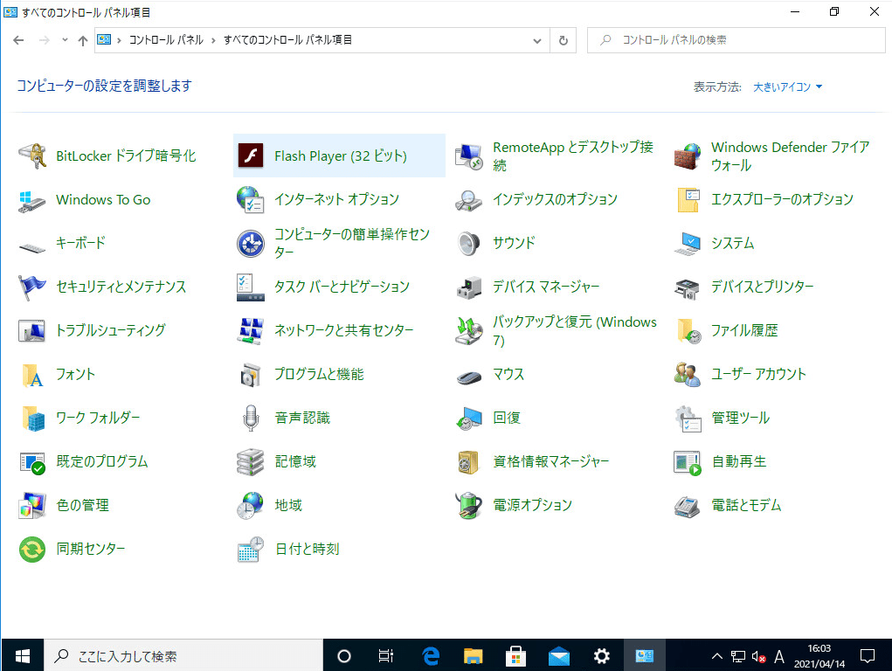Open File Explorer from taskbar
Screen dimensions: 892x671
pyautogui.click(x=473, y=656)
